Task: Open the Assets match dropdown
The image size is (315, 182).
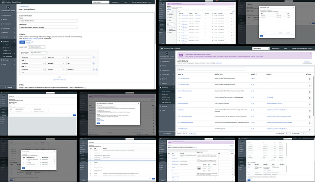Action: coord(37,47)
